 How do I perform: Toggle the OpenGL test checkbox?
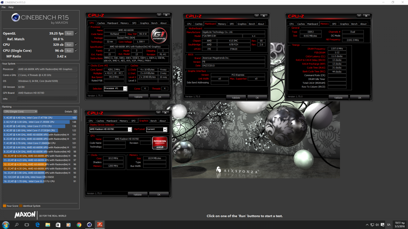pos(76,33)
